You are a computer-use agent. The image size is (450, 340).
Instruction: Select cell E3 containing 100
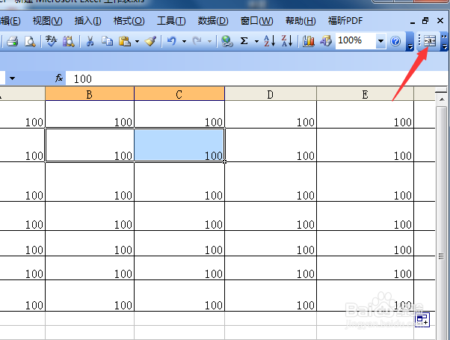tap(365, 182)
